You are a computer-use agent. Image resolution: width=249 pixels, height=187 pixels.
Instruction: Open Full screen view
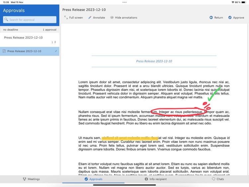pyautogui.click(x=73, y=18)
